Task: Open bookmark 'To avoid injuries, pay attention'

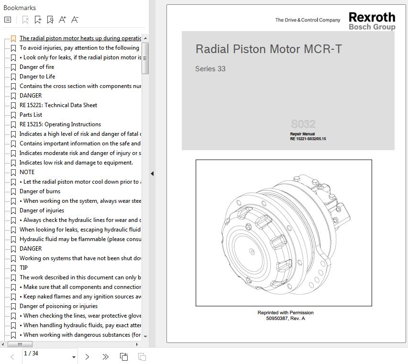Action: click(x=79, y=48)
